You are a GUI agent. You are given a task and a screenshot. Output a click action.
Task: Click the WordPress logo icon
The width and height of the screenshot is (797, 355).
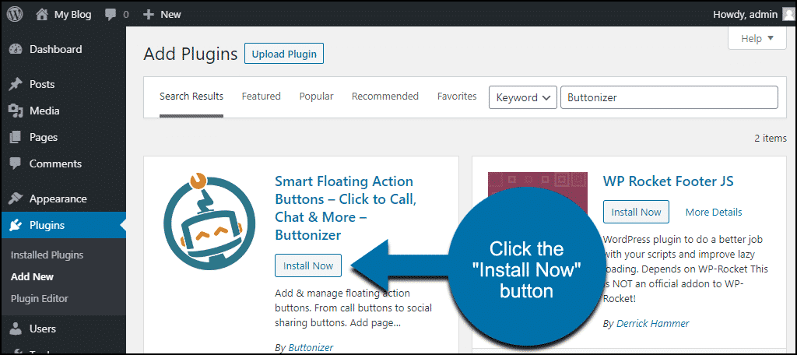(14, 14)
